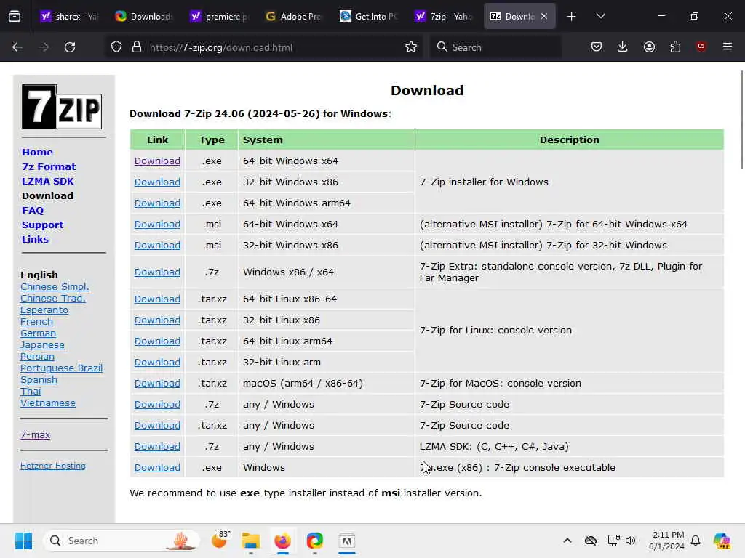Image resolution: width=745 pixels, height=558 pixels.
Task: Download the 7-Zip Extra .7z package
Action: click(x=157, y=272)
